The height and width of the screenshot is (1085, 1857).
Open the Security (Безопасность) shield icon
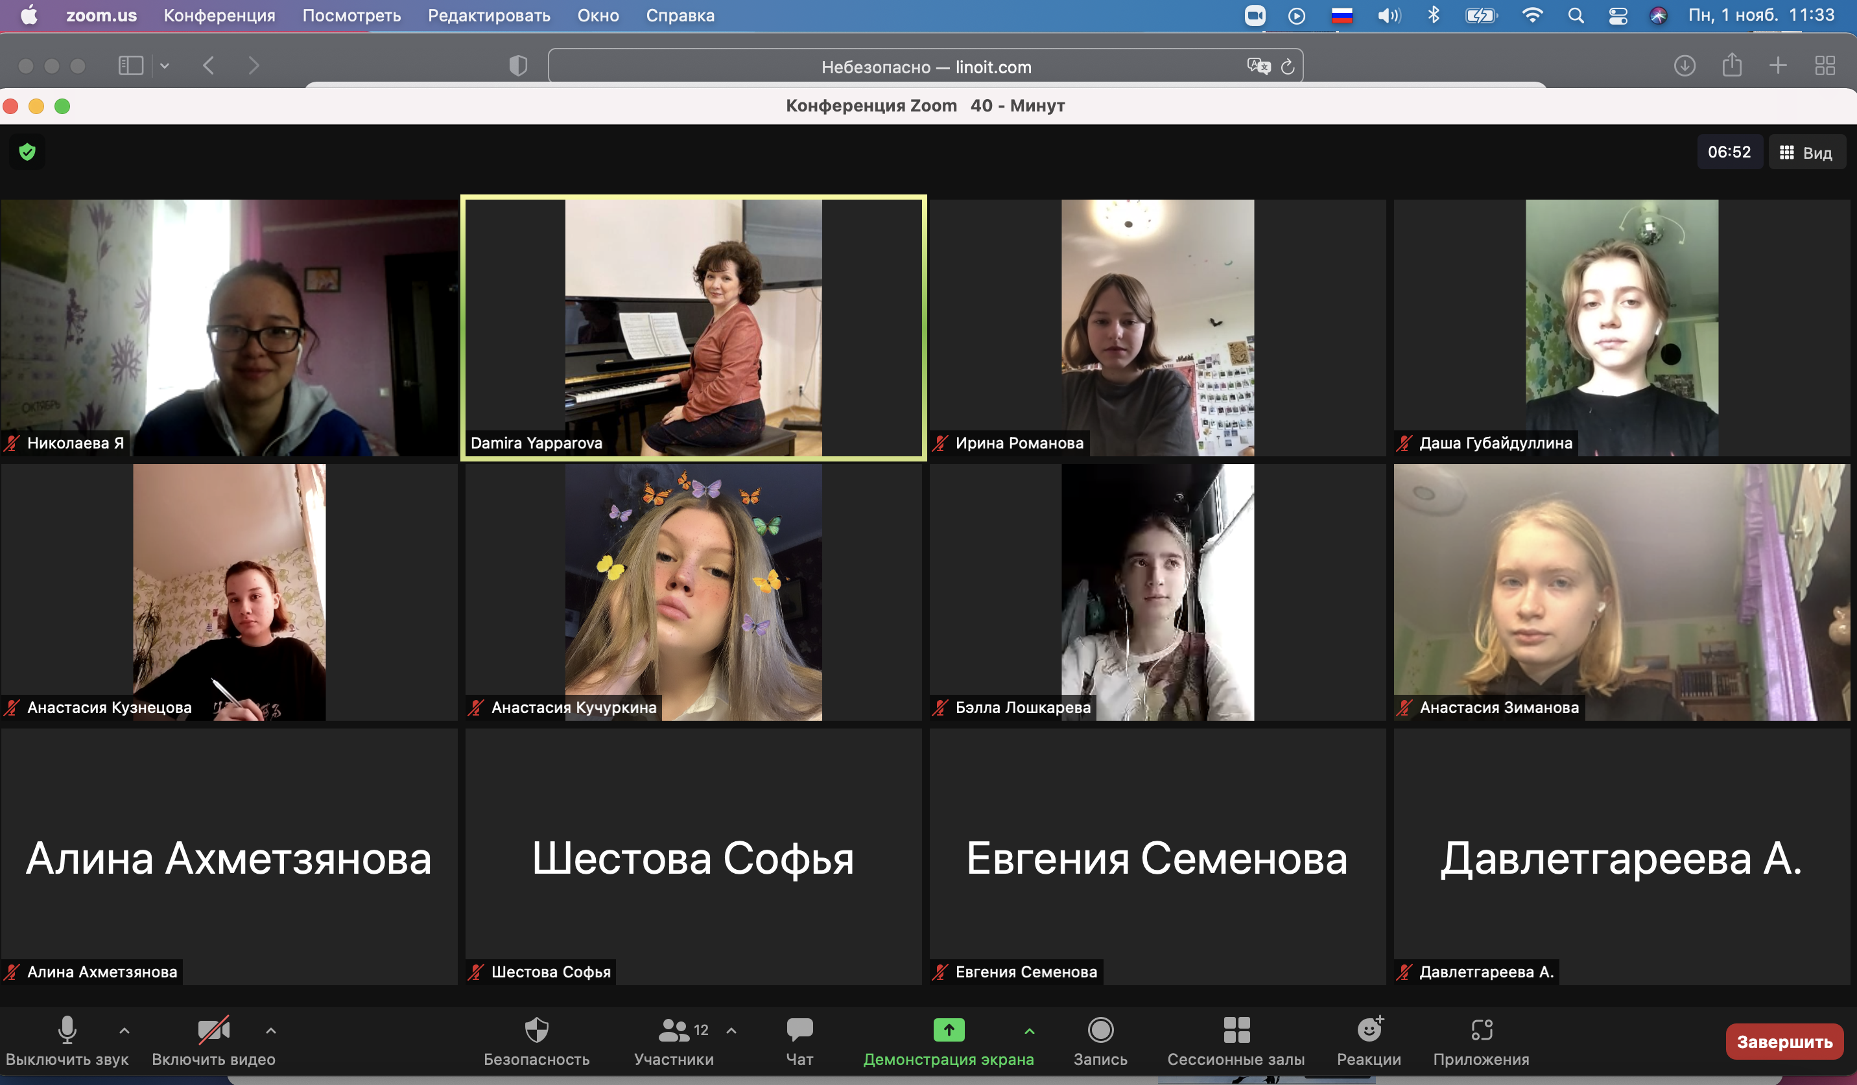pos(536,1031)
